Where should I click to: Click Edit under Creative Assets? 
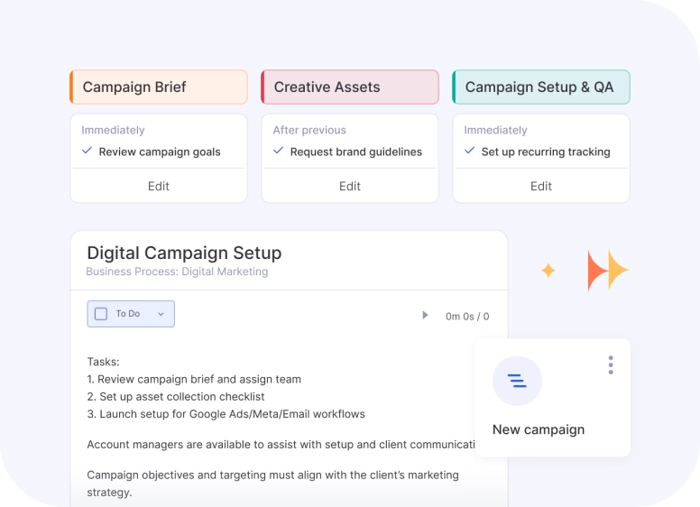[350, 186]
